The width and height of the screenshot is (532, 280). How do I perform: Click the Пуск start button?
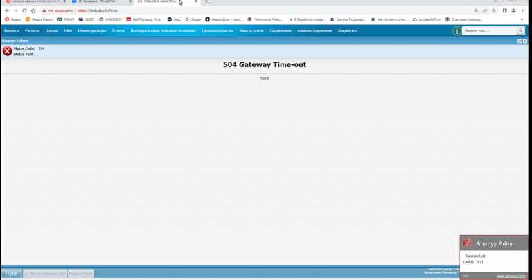(11, 274)
